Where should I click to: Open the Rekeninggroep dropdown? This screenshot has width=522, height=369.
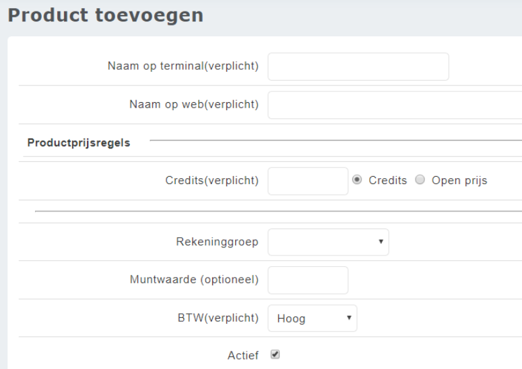point(328,242)
